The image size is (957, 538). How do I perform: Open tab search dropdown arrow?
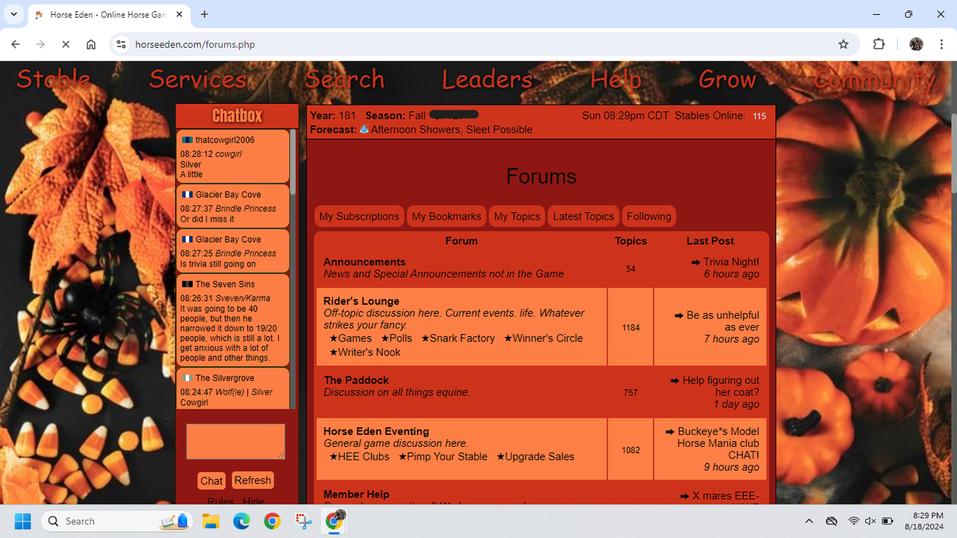click(x=13, y=14)
